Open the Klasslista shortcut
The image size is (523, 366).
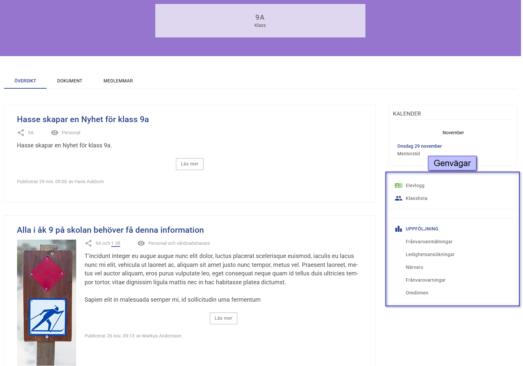417,198
